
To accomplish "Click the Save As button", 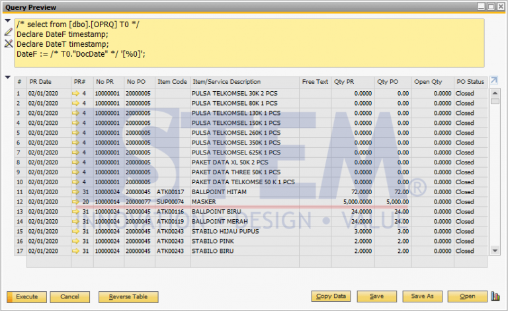I will pos(422,296).
